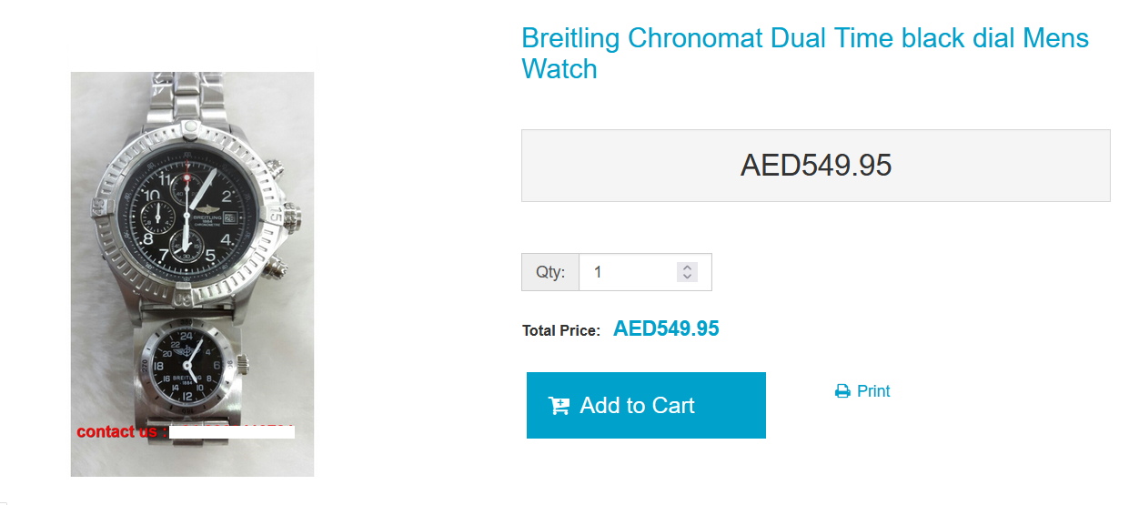Click the crown on the large watch

click(291, 218)
